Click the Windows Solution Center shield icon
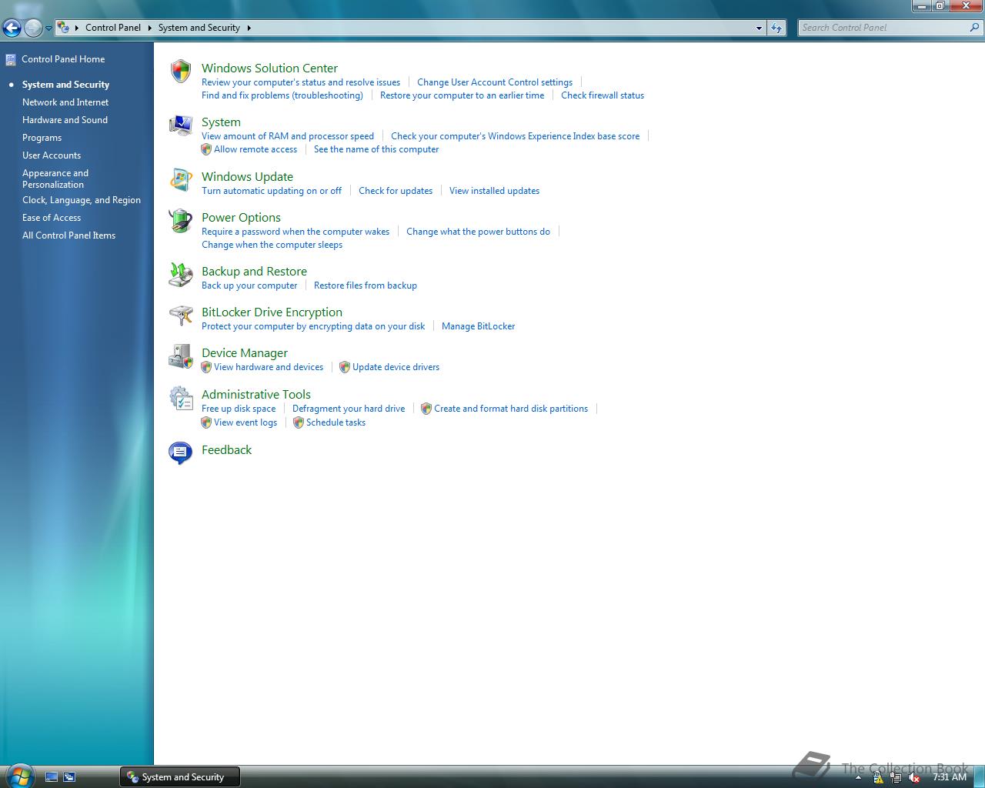This screenshot has width=985, height=788. [x=181, y=72]
